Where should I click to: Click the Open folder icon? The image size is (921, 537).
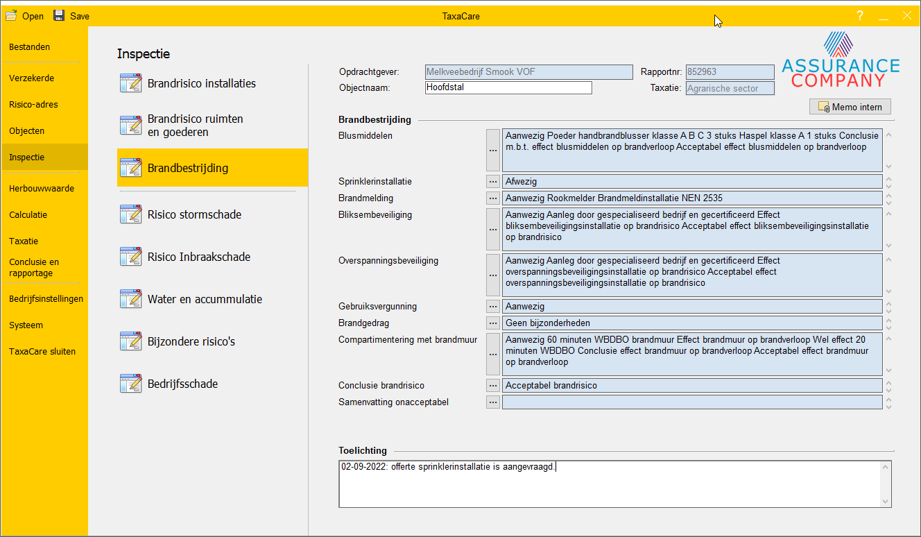pyautogui.click(x=11, y=15)
